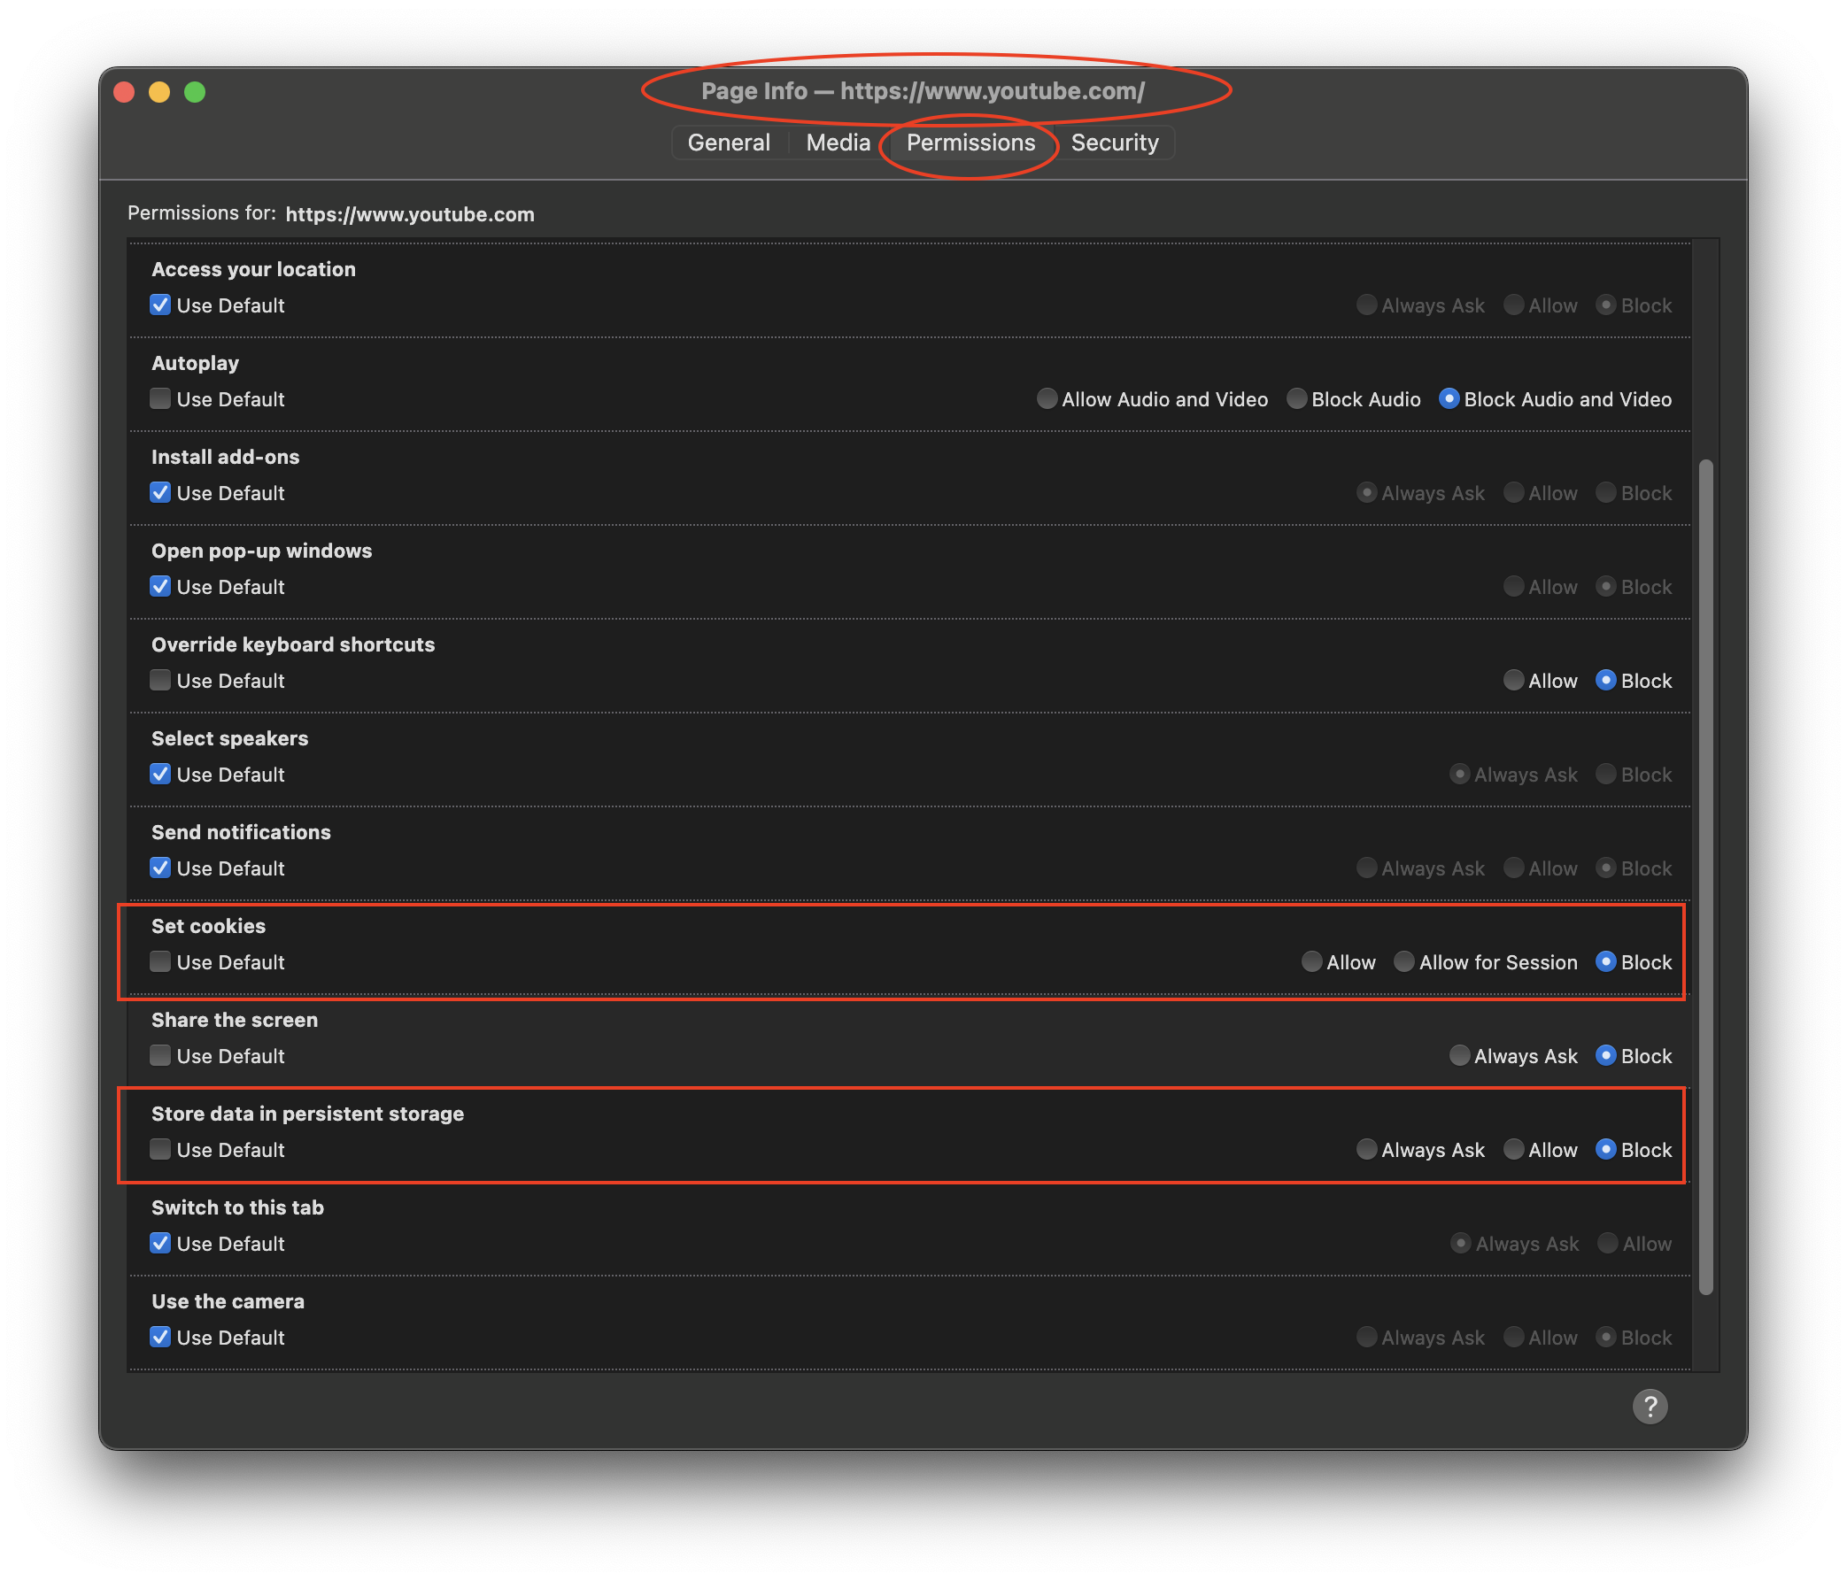Switch to the General tab

point(729,143)
